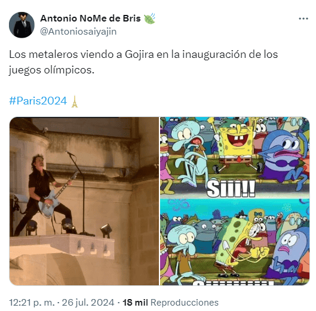
Task: Click display name Antonio NoMe de Bris
Action: pyautogui.click(x=90, y=19)
